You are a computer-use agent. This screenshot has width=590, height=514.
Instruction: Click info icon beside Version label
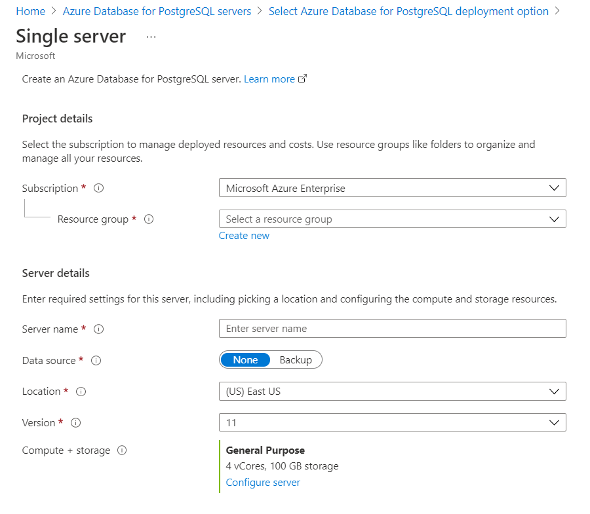tap(76, 423)
